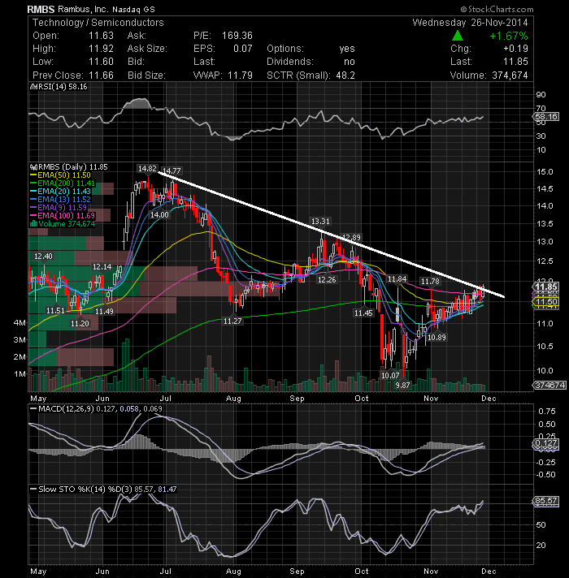This screenshot has width=569, height=578.
Task: Click the header Volume value 374,674
Action: click(x=510, y=75)
